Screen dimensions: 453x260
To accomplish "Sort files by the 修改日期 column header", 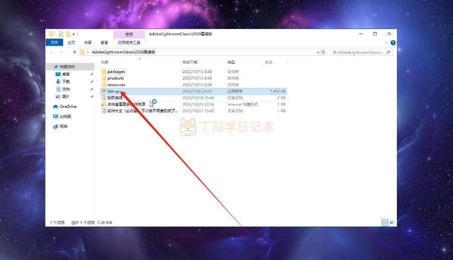I will tap(190, 62).
